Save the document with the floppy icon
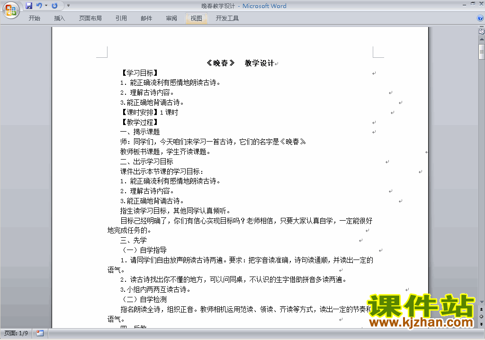The image size is (485, 340). point(29,6)
